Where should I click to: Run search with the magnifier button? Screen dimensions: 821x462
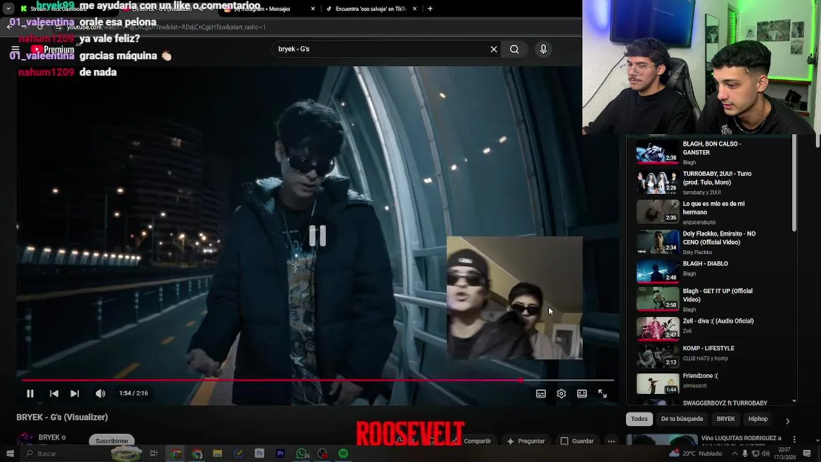514,49
